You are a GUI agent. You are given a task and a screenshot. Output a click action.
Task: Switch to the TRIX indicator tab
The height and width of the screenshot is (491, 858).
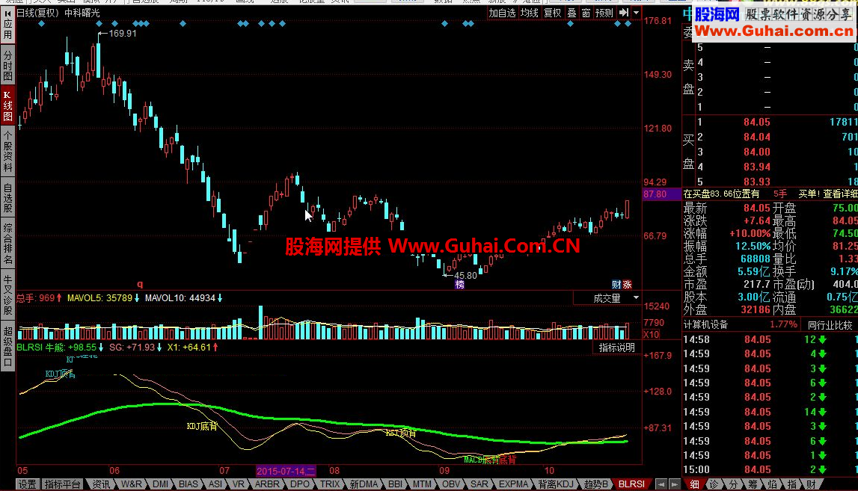point(330,484)
